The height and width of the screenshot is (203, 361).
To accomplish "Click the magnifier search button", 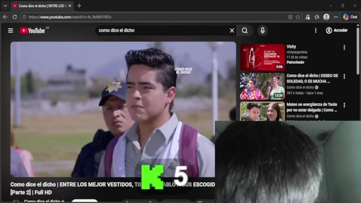I will tap(245, 30).
